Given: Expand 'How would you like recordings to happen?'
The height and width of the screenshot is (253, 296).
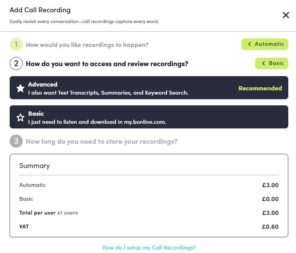Looking at the screenshot, I should pos(87,45).
